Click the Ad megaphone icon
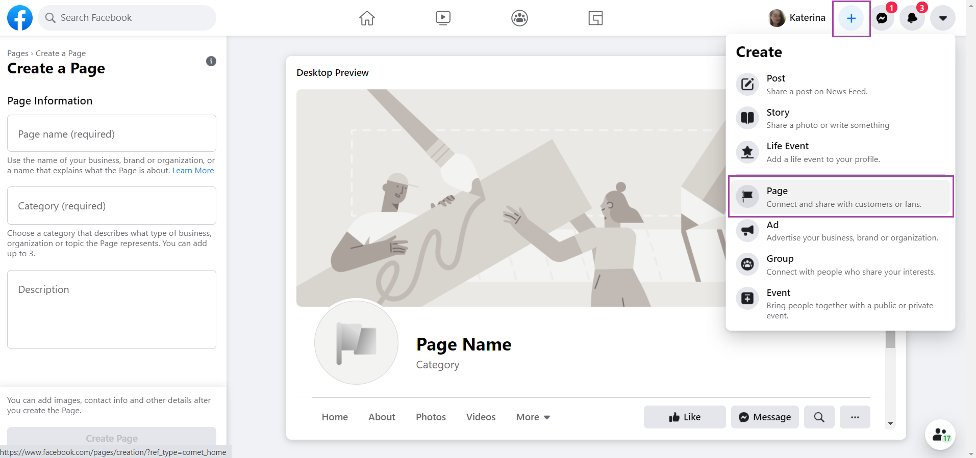The image size is (976, 458). tap(747, 230)
